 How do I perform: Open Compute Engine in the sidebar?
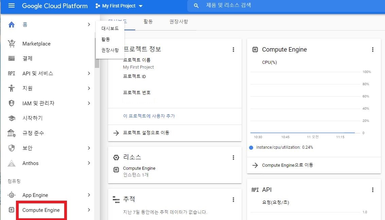(x=41, y=210)
